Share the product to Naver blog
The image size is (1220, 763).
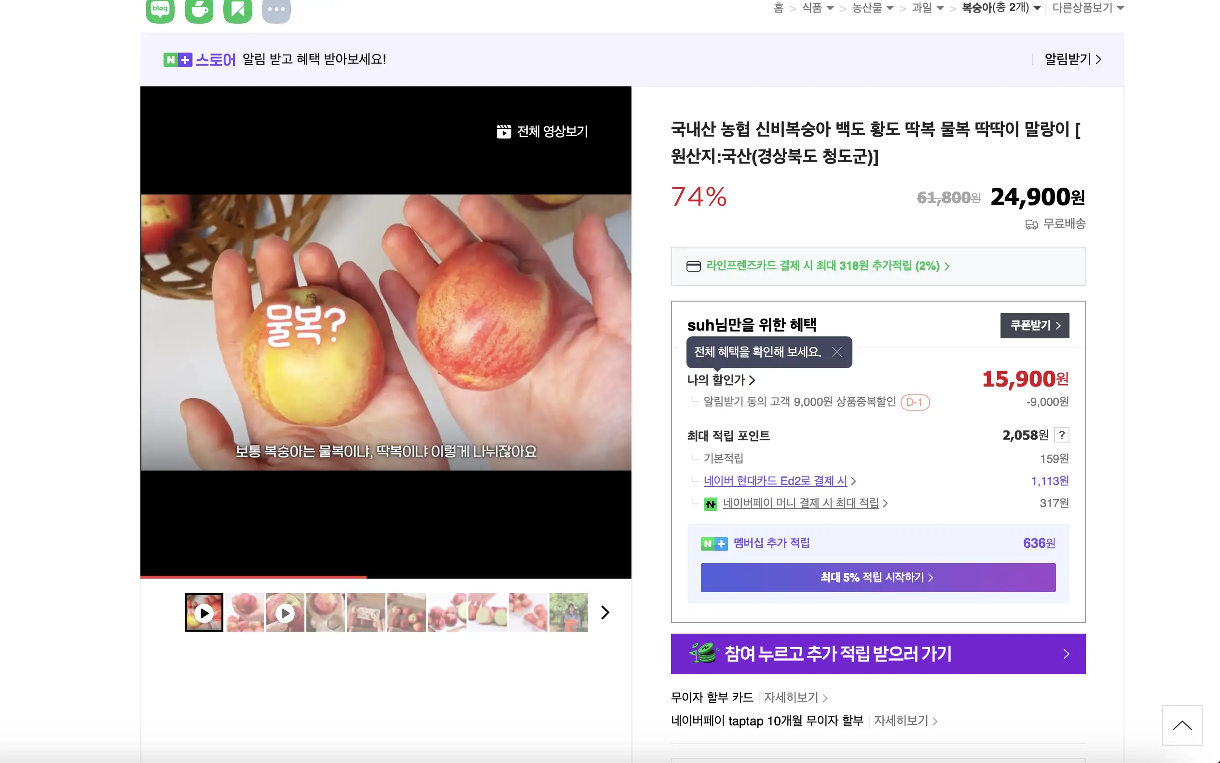click(160, 9)
